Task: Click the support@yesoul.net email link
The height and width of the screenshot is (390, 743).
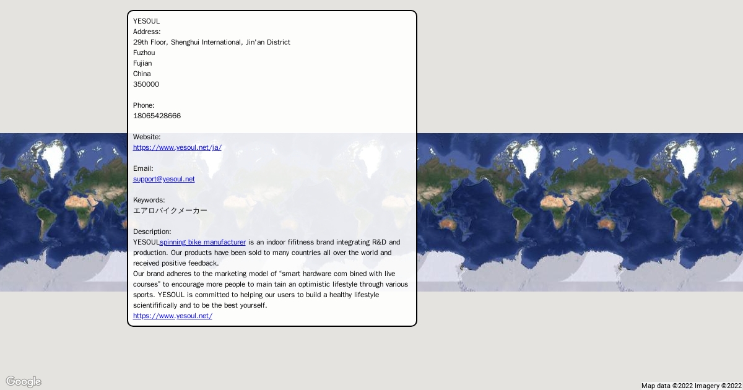Action: click(163, 179)
